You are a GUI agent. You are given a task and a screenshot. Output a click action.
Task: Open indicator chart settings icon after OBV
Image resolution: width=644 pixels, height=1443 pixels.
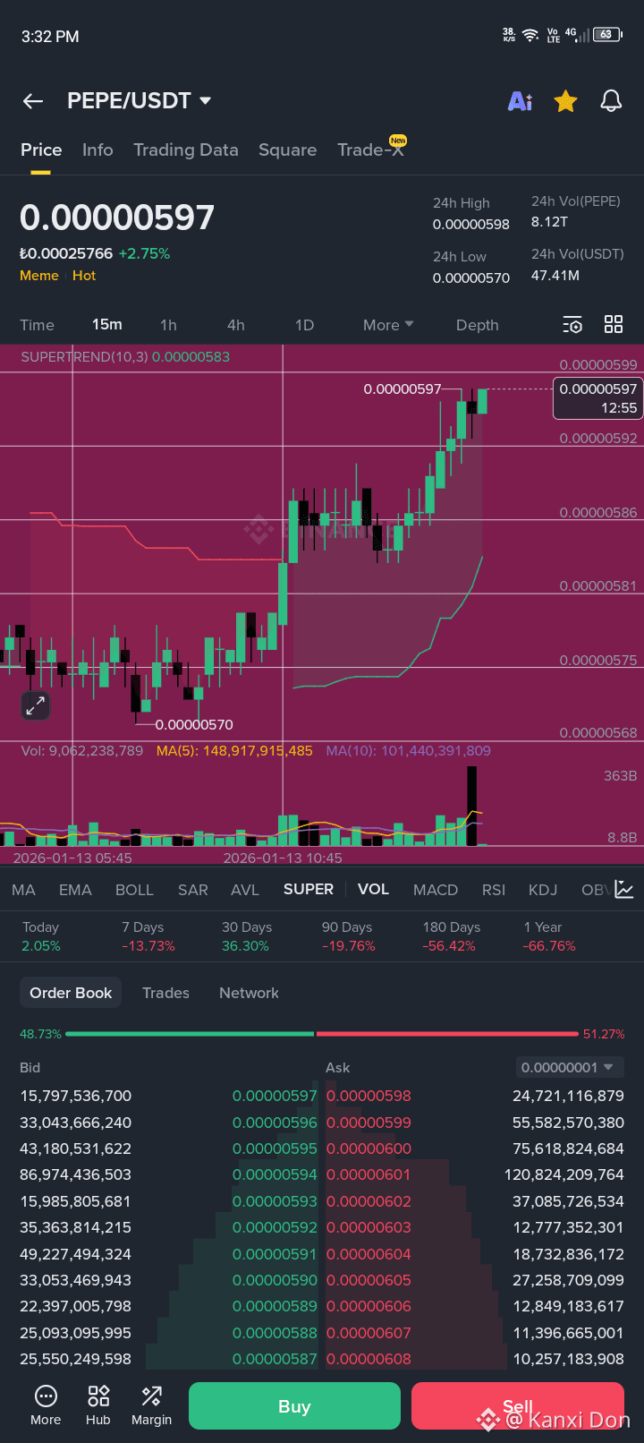click(x=624, y=890)
